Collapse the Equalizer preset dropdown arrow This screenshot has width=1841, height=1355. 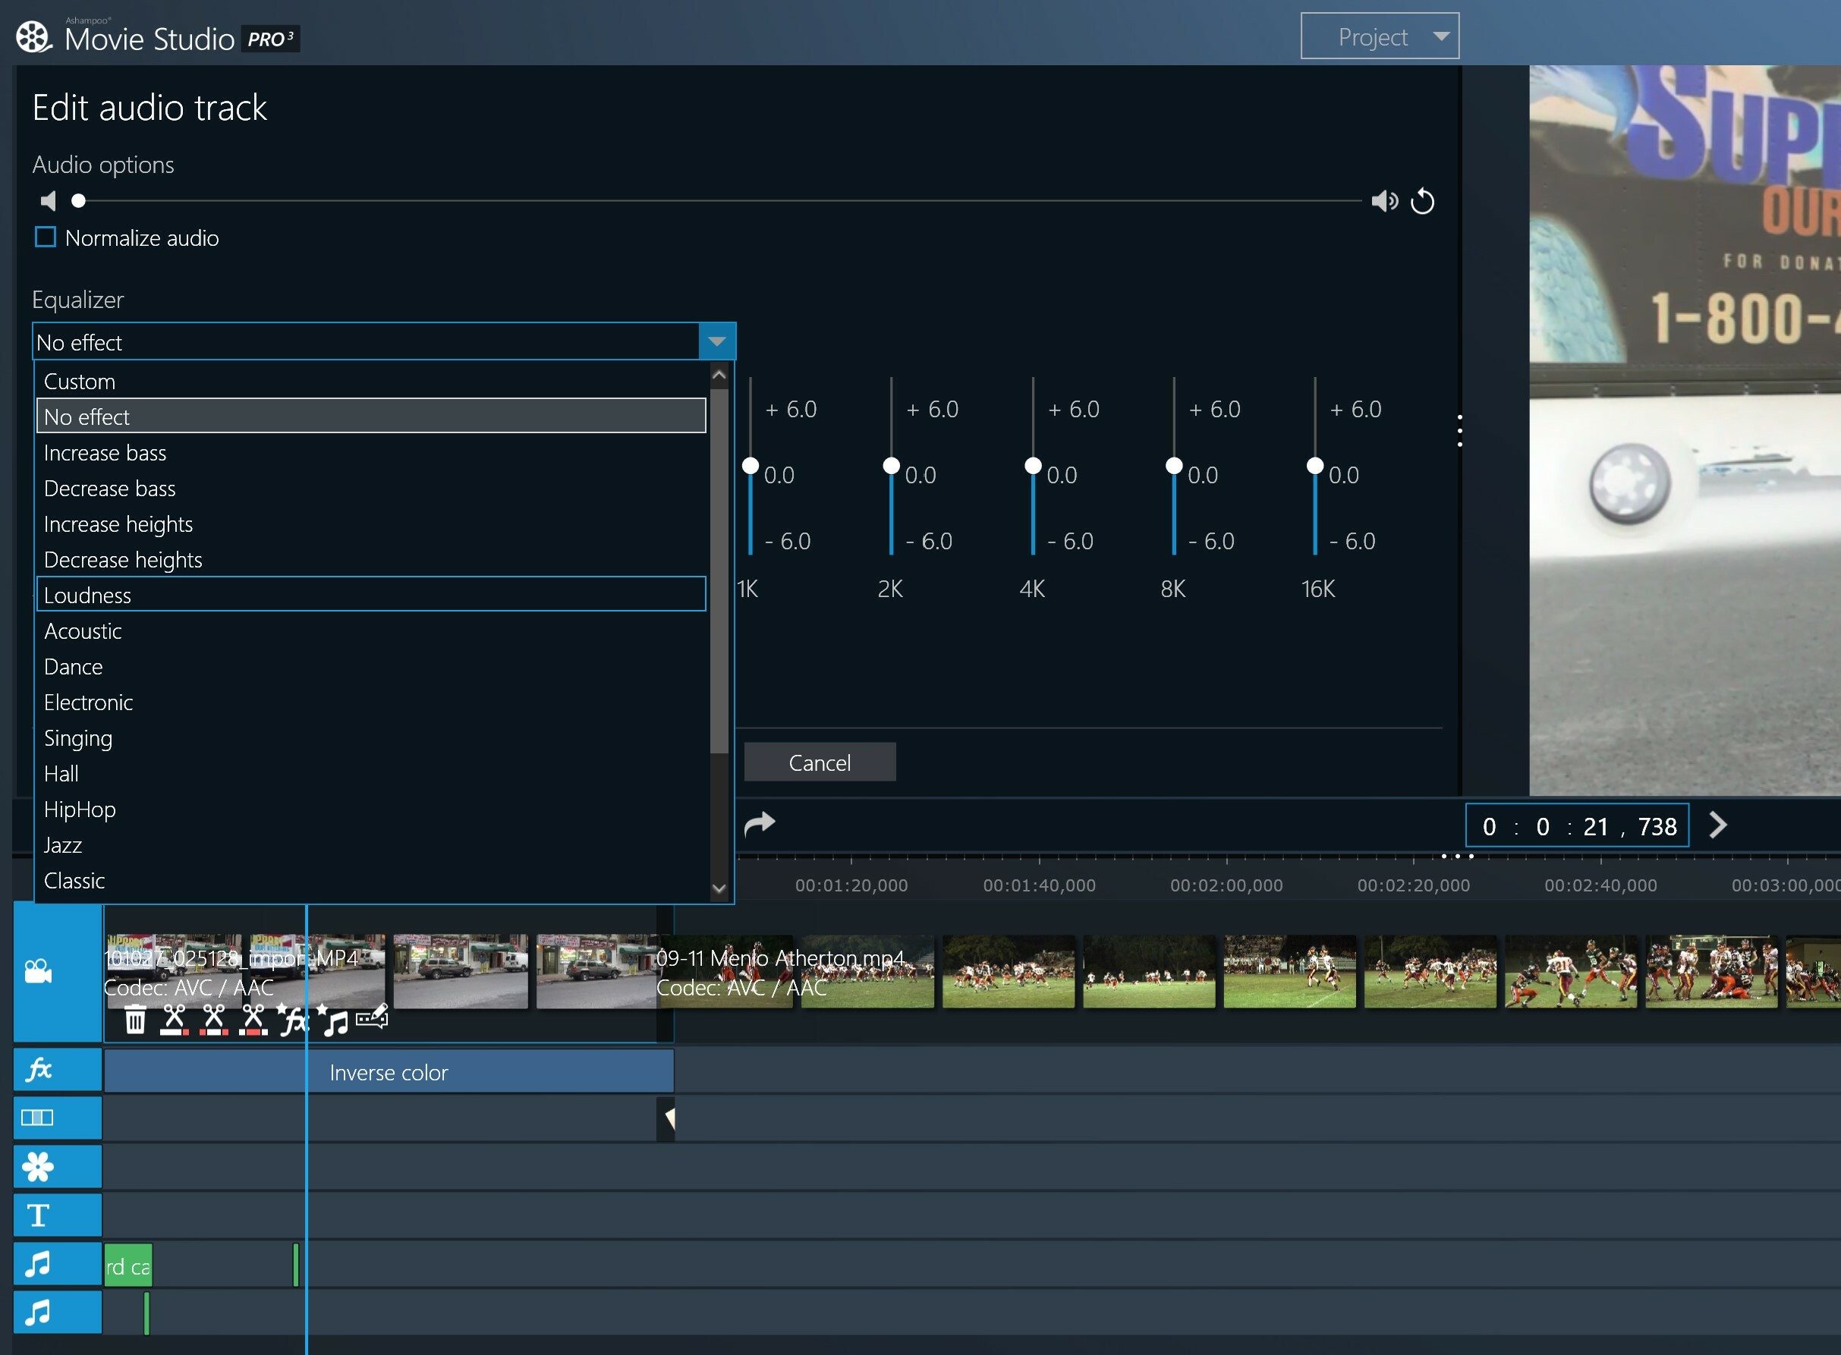click(716, 342)
